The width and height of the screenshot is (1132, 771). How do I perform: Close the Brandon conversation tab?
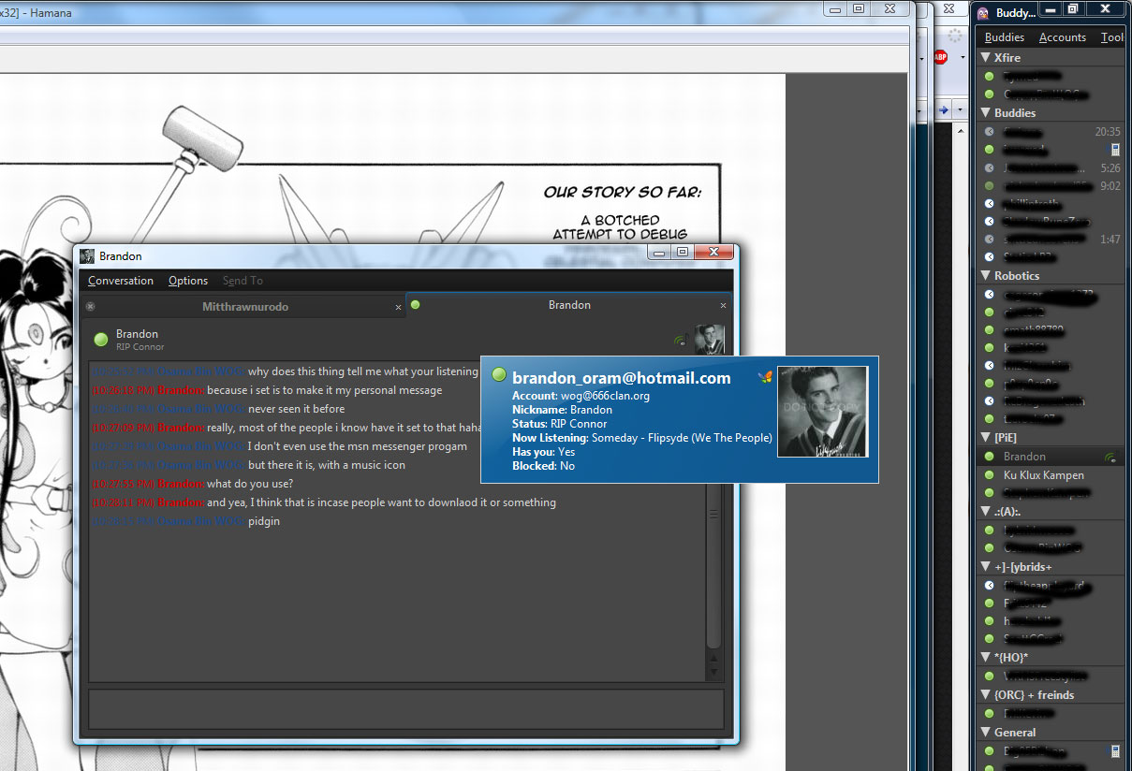pyautogui.click(x=723, y=306)
